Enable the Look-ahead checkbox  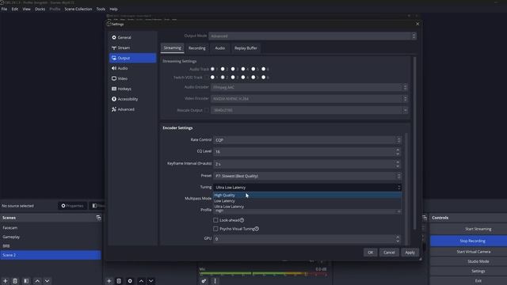[215, 220]
